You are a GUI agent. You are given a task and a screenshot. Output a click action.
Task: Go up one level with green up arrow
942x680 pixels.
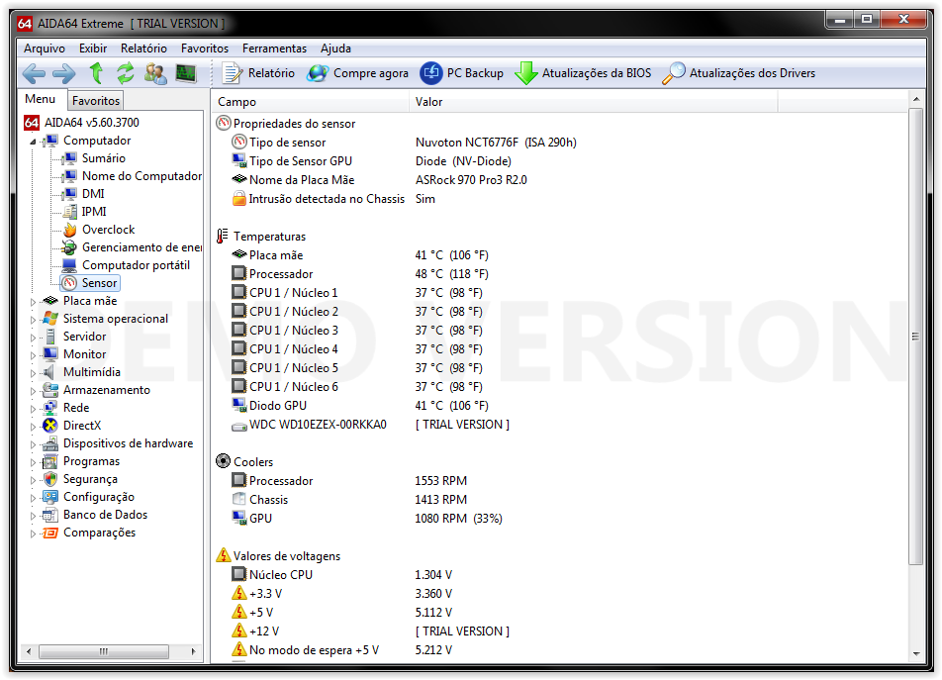(96, 73)
